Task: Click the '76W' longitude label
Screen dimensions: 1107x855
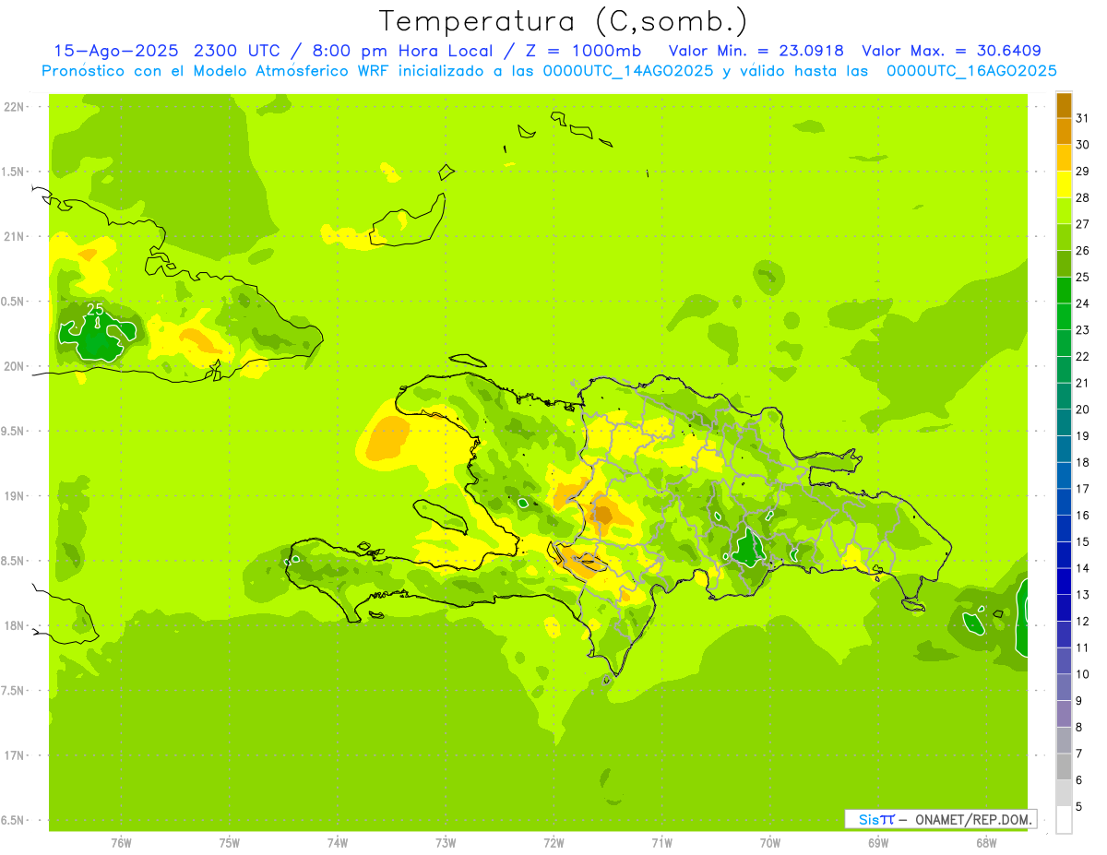Action: (x=121, y=843)
